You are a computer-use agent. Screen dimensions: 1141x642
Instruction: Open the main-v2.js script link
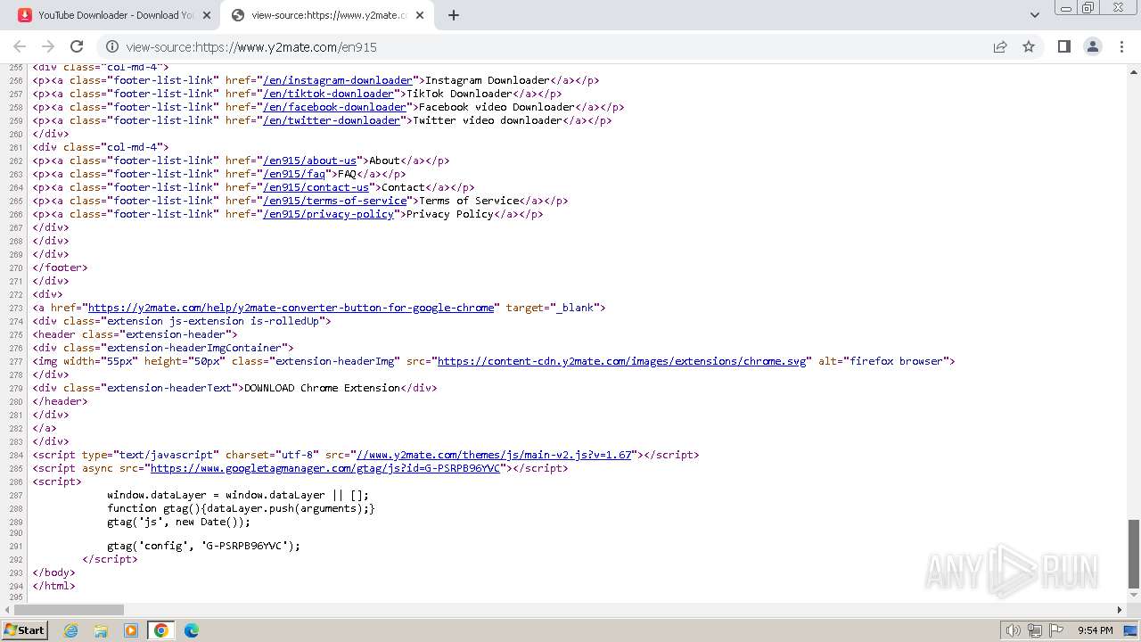coord(494,455)
